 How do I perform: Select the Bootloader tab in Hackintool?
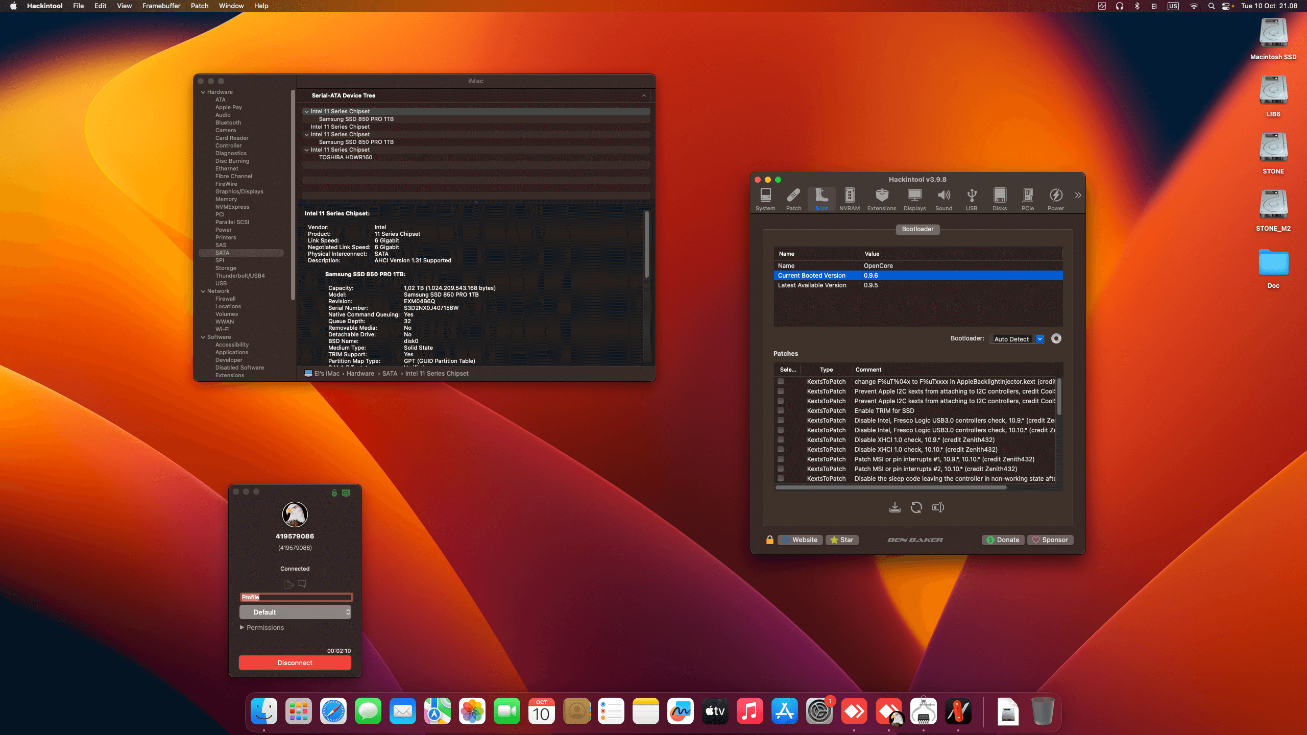917,229
